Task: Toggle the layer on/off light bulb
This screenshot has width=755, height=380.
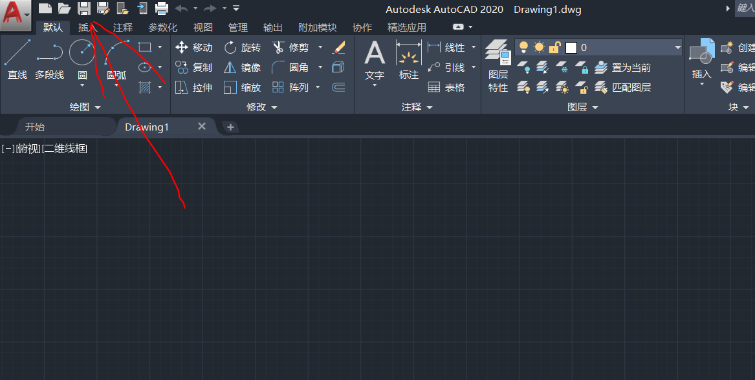Action: (523, 47)
